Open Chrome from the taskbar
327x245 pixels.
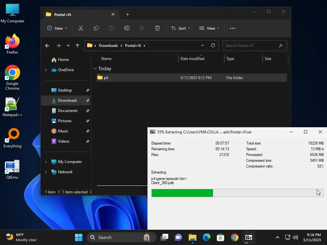(235, 237)
